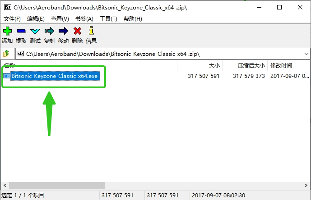Image resolution: width=311 pixels, height=200 pixels.
Task: Click the size value 317 507 591 in row
Action: point(204,76)
